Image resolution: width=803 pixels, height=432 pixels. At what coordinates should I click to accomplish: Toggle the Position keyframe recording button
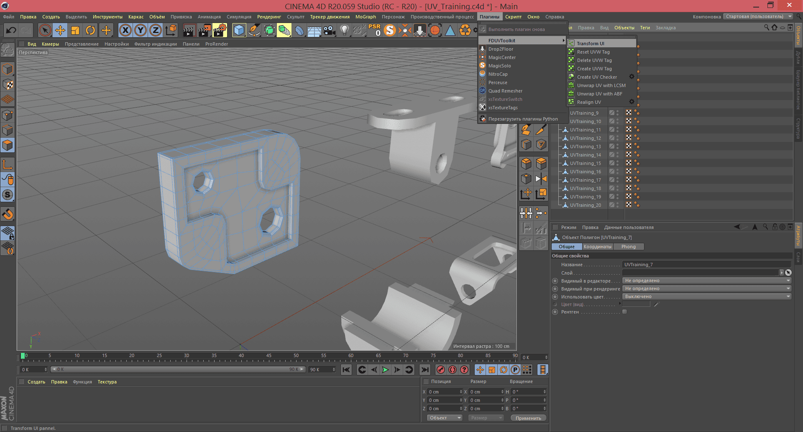(x=480, y=370)
